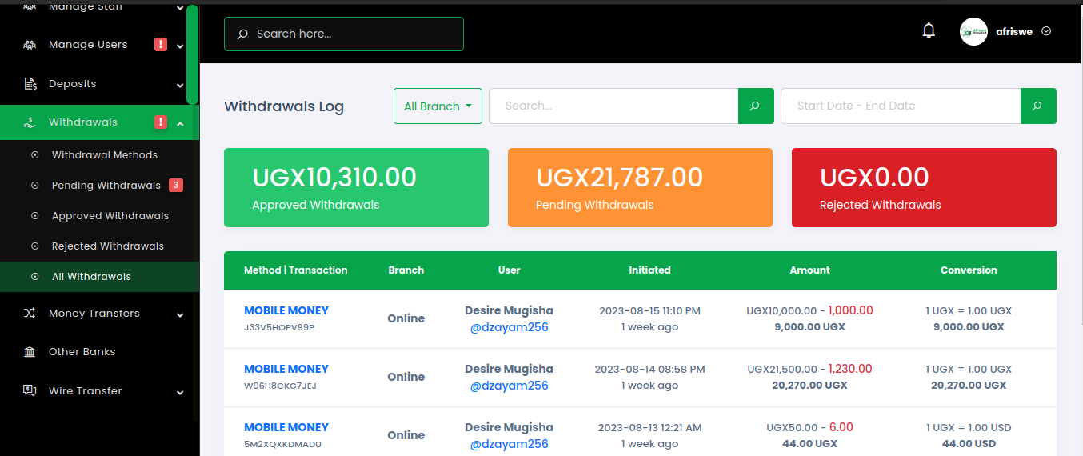Click transaction ID J33V5HOPV99P

point(281,327)
